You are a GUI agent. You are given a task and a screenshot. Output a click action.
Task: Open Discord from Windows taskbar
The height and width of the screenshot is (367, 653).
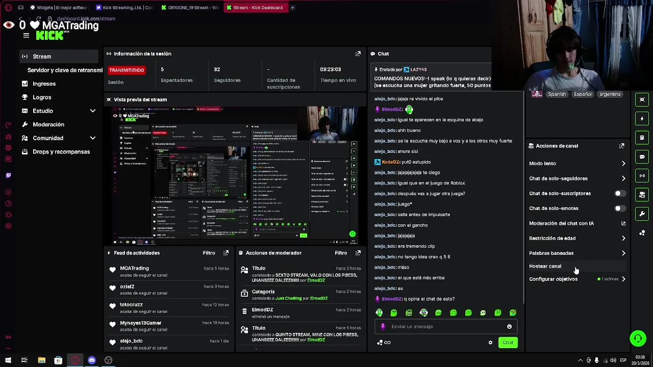pos(92,360)
